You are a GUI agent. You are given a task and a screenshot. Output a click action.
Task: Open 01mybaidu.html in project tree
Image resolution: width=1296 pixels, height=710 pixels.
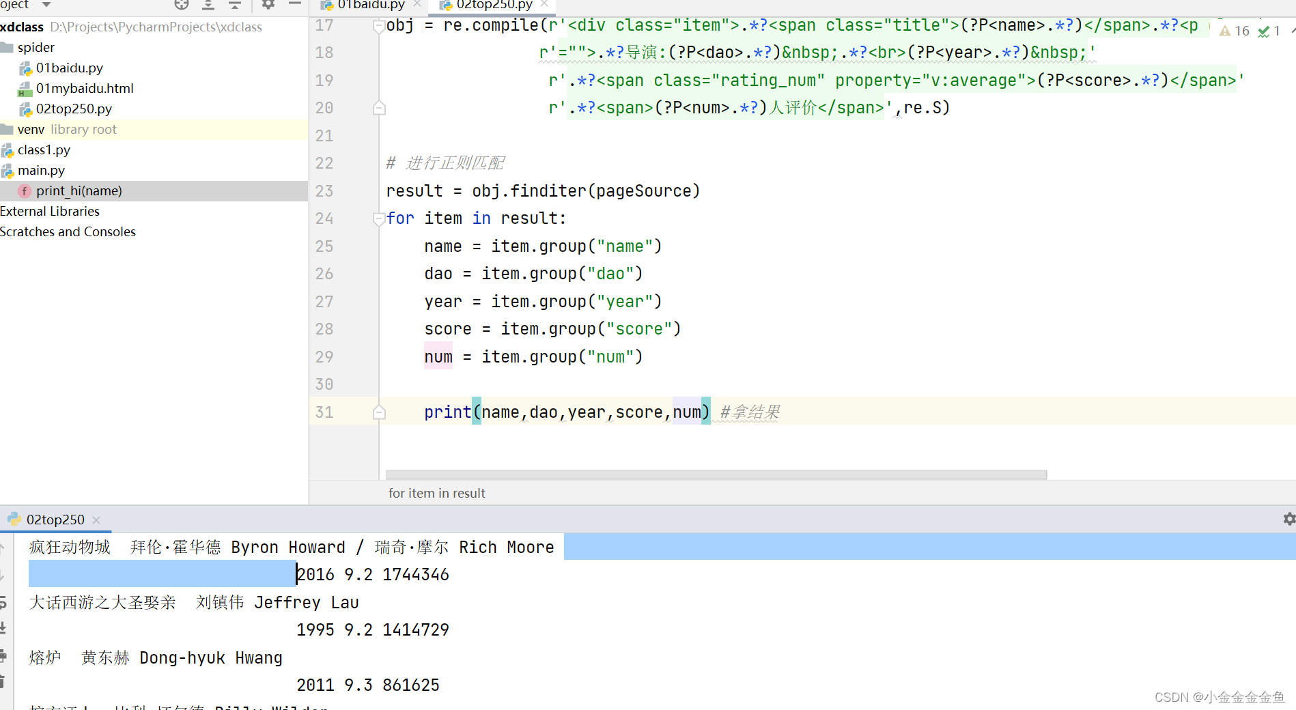click(x=85, y=88)
